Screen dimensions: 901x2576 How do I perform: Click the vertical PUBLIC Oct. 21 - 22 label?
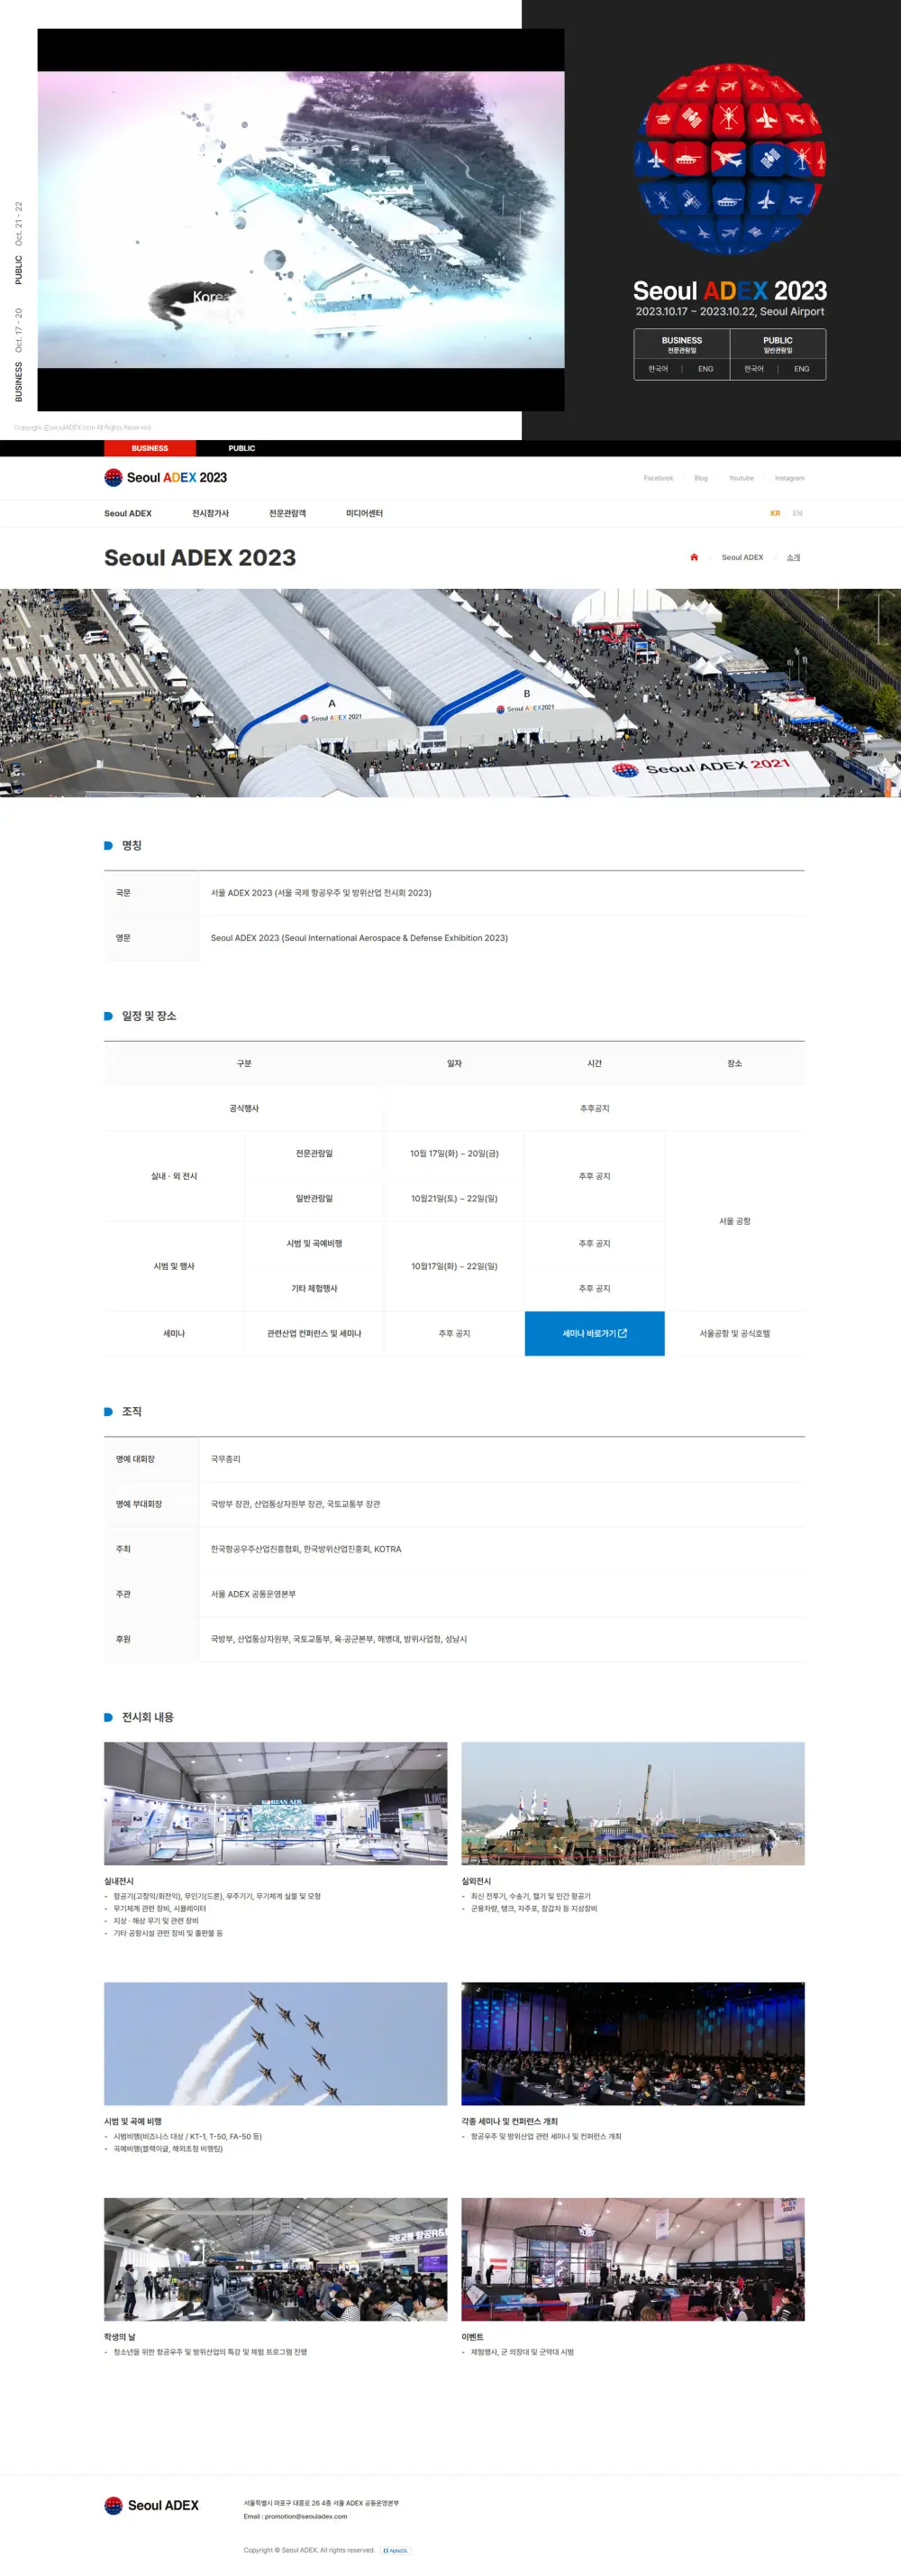[x=18, y=243]
